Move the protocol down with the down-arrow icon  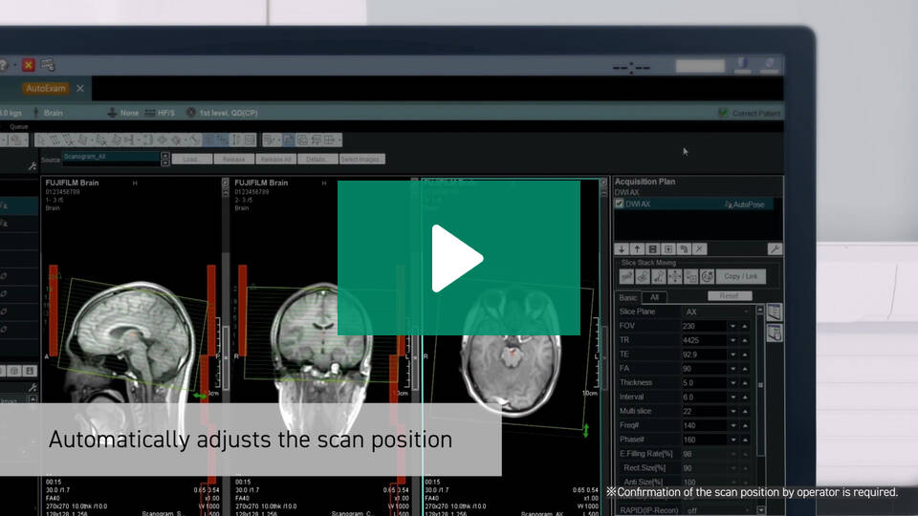click(x=622, y=249)
